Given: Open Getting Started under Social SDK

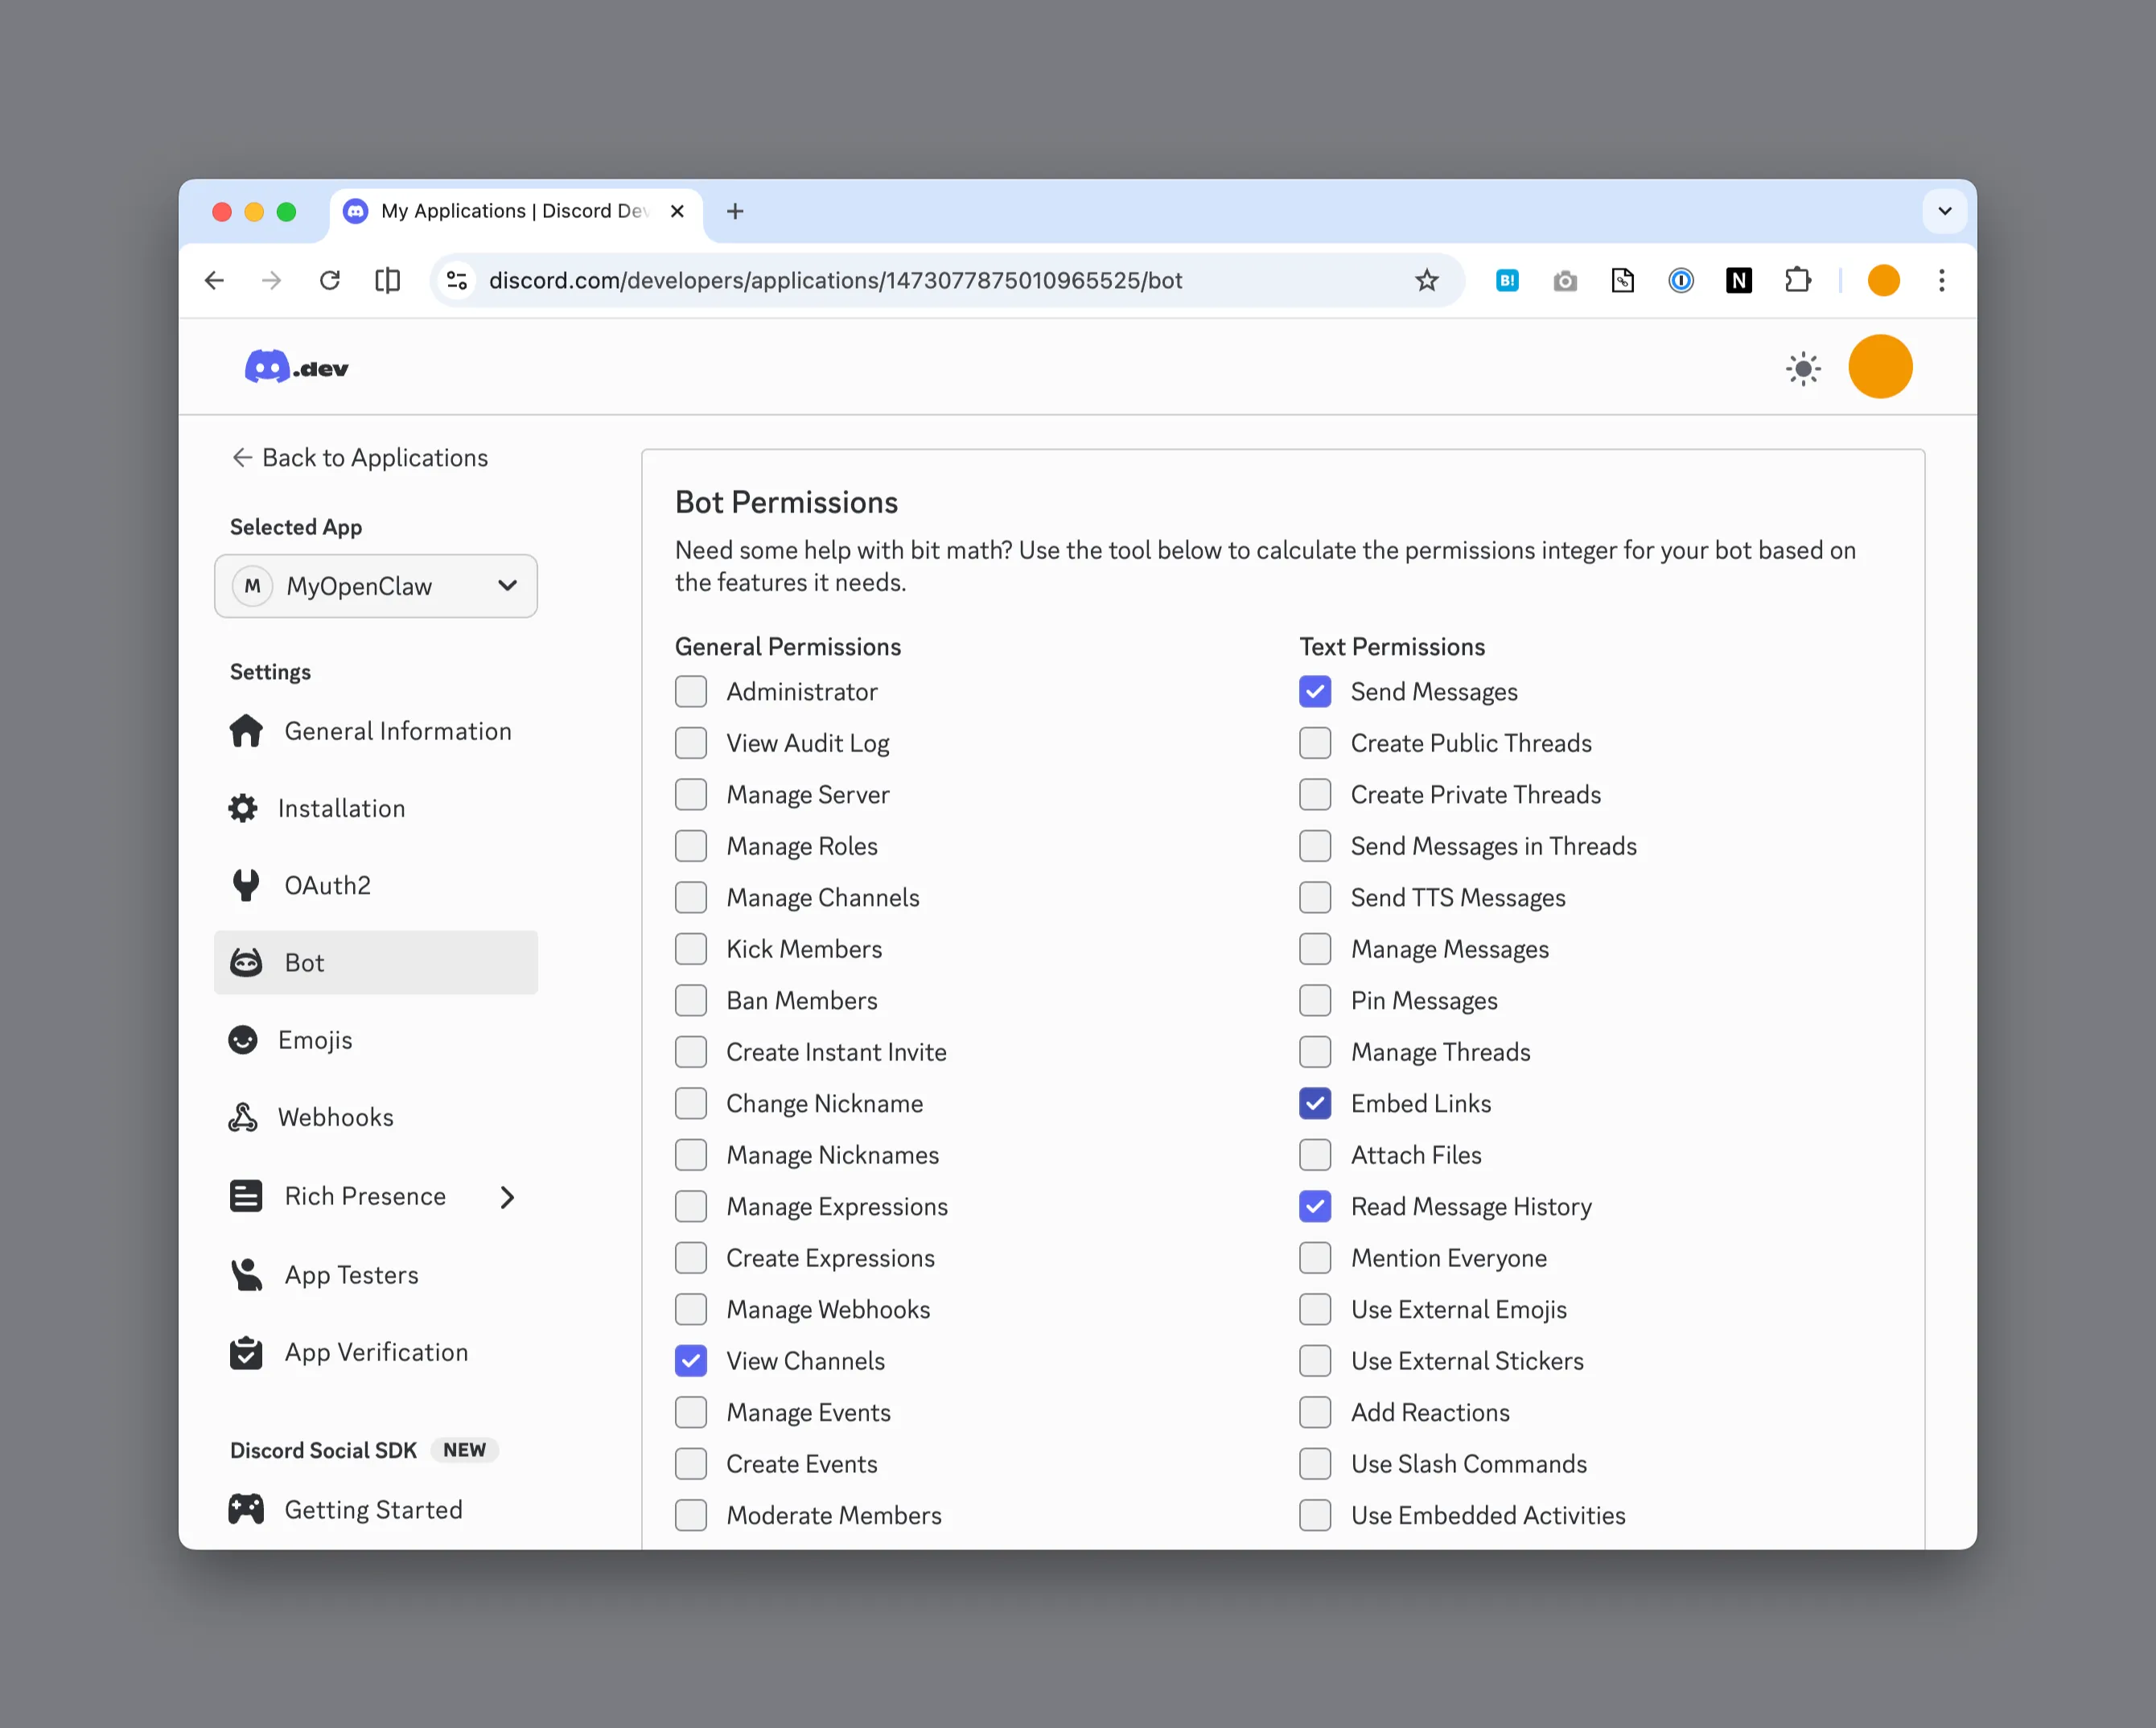Looking at the screenshot, I should tap(373, 1510).
